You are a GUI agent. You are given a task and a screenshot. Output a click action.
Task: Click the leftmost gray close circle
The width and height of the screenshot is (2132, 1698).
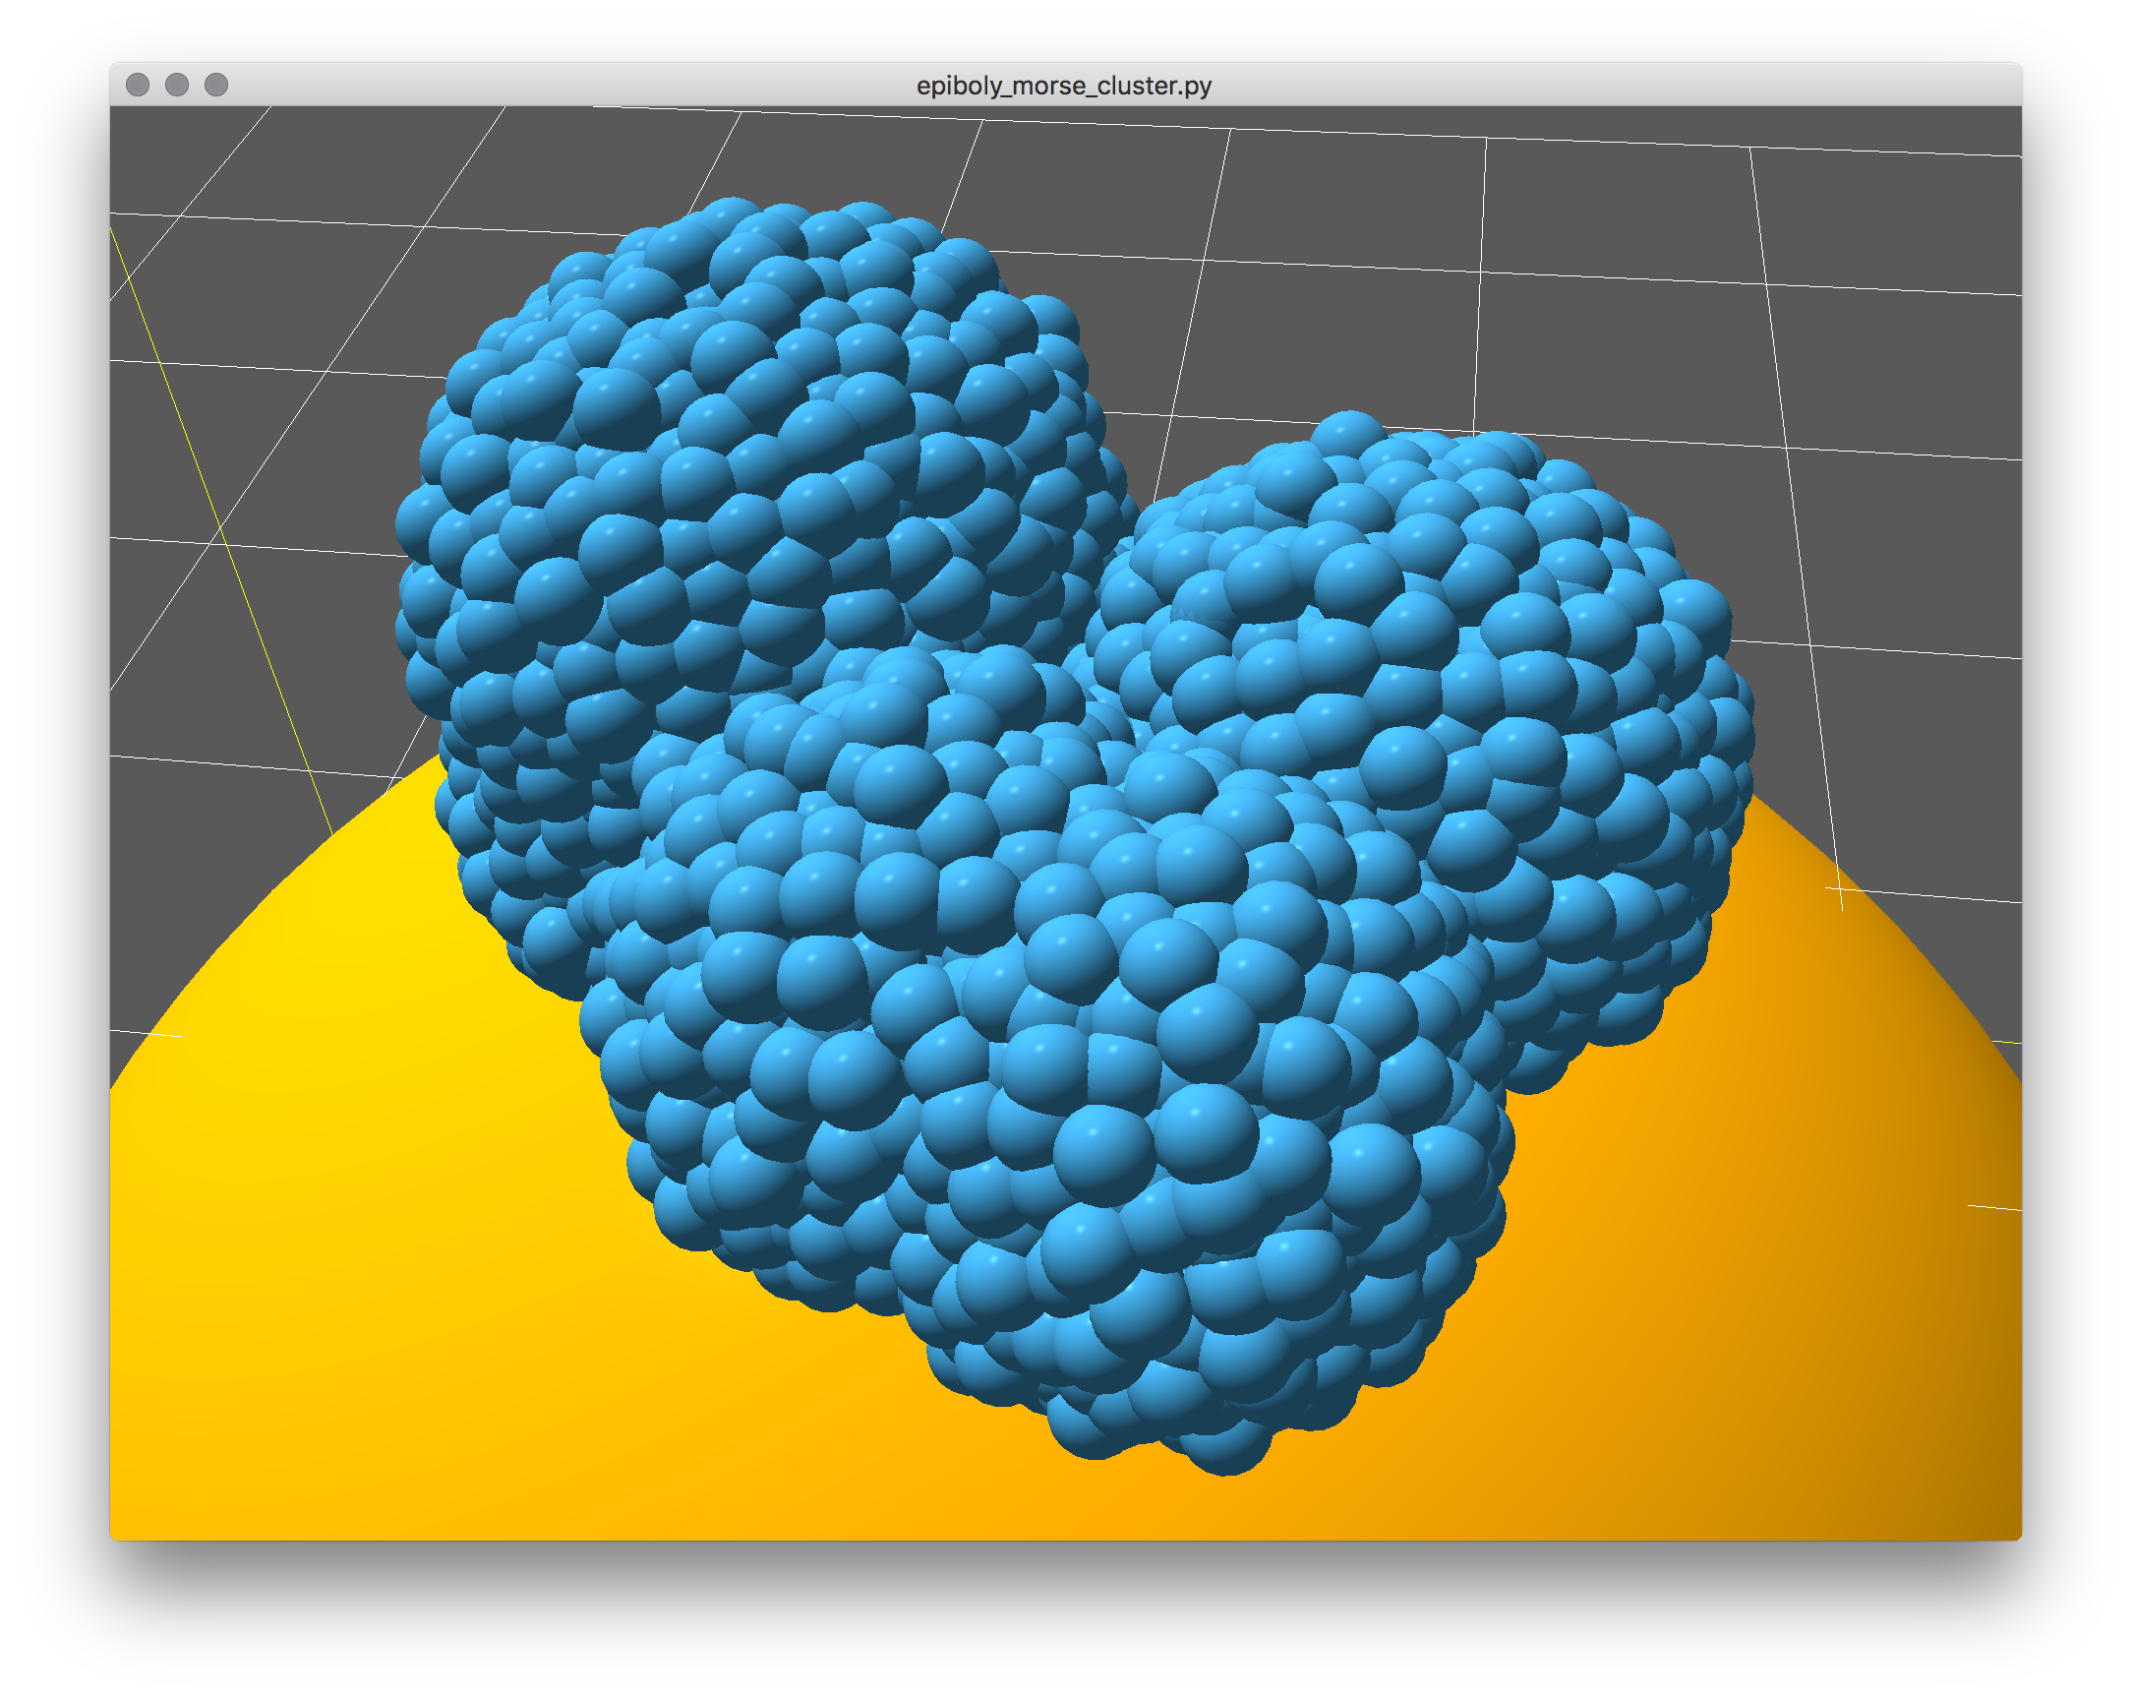139,86
